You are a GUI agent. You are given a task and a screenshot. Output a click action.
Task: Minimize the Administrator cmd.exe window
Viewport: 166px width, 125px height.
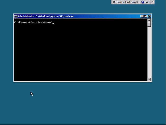(142, 16)
